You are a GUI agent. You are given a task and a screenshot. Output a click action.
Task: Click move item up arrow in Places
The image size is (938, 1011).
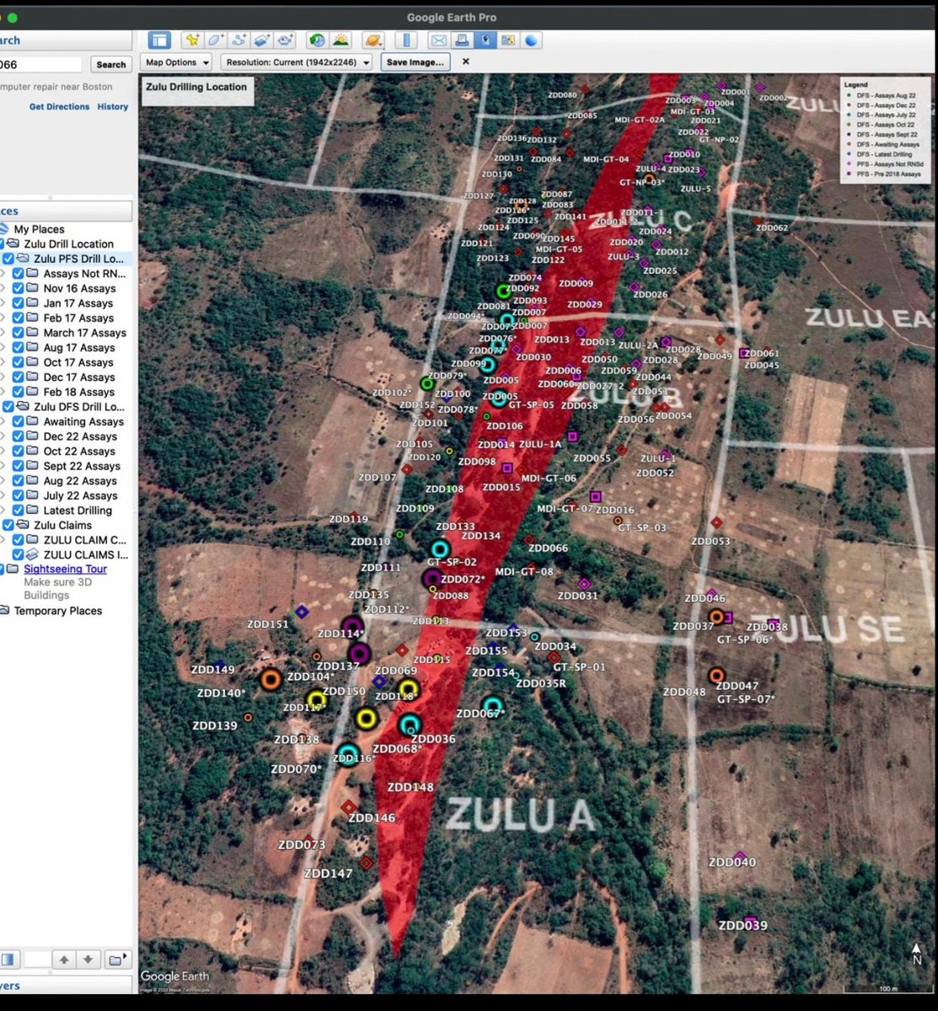pos(64,960)
